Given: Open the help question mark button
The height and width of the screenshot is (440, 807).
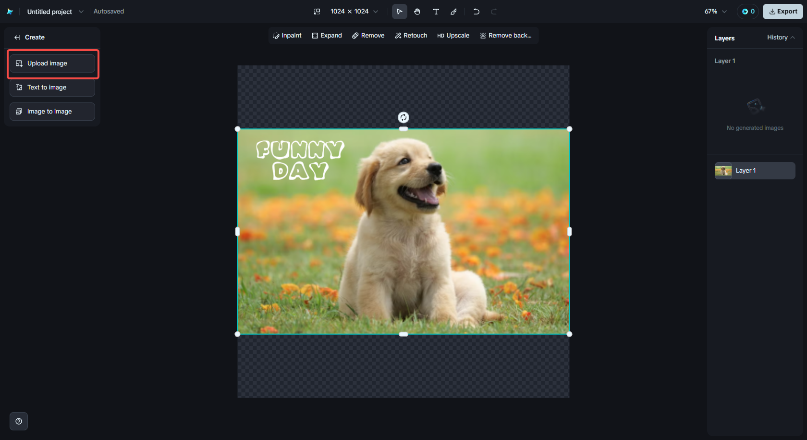Looking at the screenshot, I should [19, 421].
